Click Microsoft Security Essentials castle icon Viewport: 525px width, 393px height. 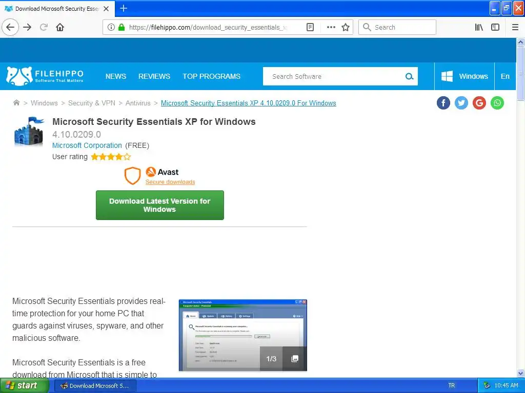(29, 132)
